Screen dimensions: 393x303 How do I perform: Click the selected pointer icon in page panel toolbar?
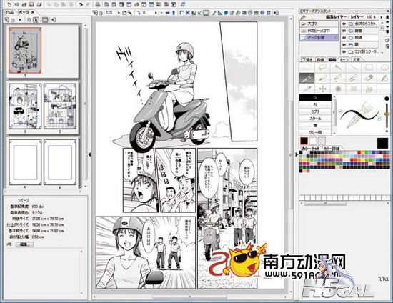click(x=36, y=20)
